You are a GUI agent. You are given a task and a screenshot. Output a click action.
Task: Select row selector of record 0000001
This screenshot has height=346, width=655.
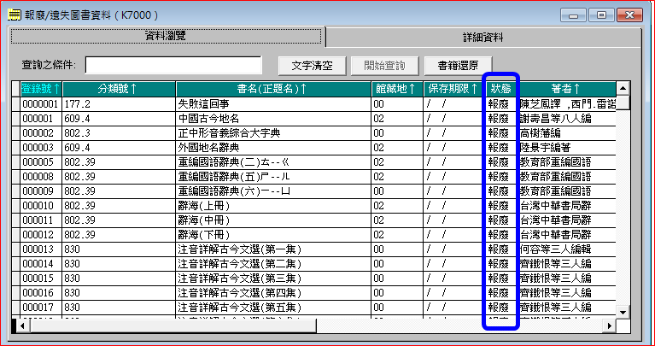(x=16, y=104)
